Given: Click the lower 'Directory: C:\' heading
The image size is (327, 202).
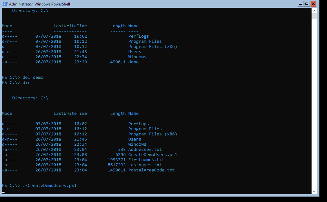Looking at the screenshot, I should tap(30, 98).
